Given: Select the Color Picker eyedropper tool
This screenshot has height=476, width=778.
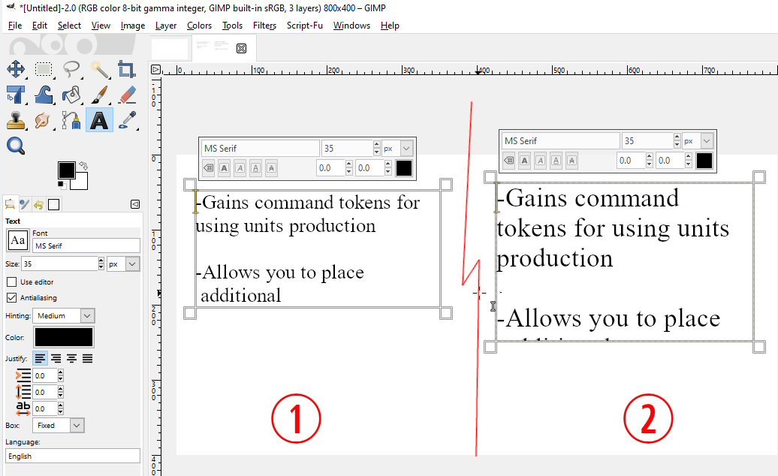Looking at the screenshot, I should click(127, 120).
